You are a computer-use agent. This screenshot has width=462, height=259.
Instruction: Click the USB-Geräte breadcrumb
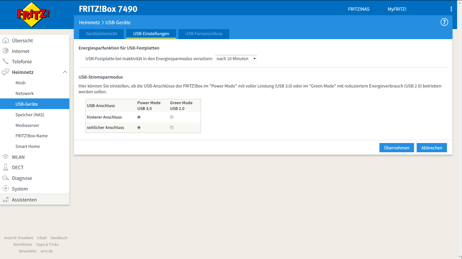click(118, 22)
